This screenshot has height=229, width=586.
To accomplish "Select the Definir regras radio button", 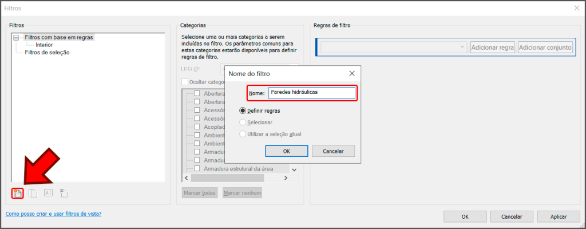I will pos(243,110).
